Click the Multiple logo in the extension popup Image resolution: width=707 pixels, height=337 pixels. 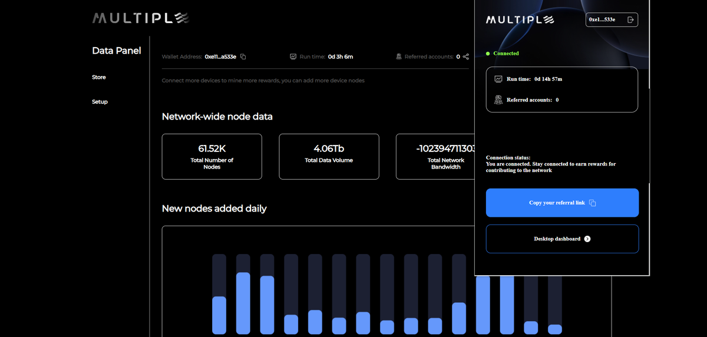click(521, 20)
